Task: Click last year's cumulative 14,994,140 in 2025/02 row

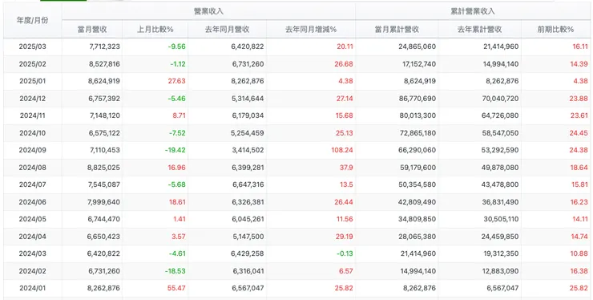Action: click(x=501, y=64)
